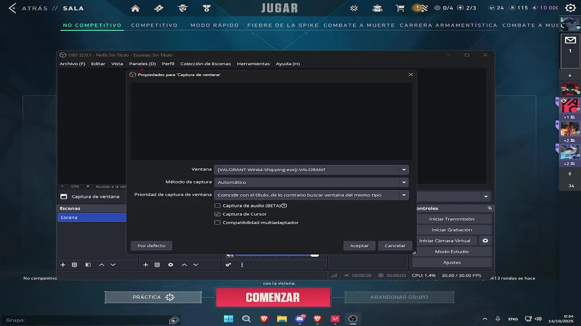Screen dimensions: 581x326
Task: Select the COMPETITIVO mode tab
Action: (x=154, y=25)
